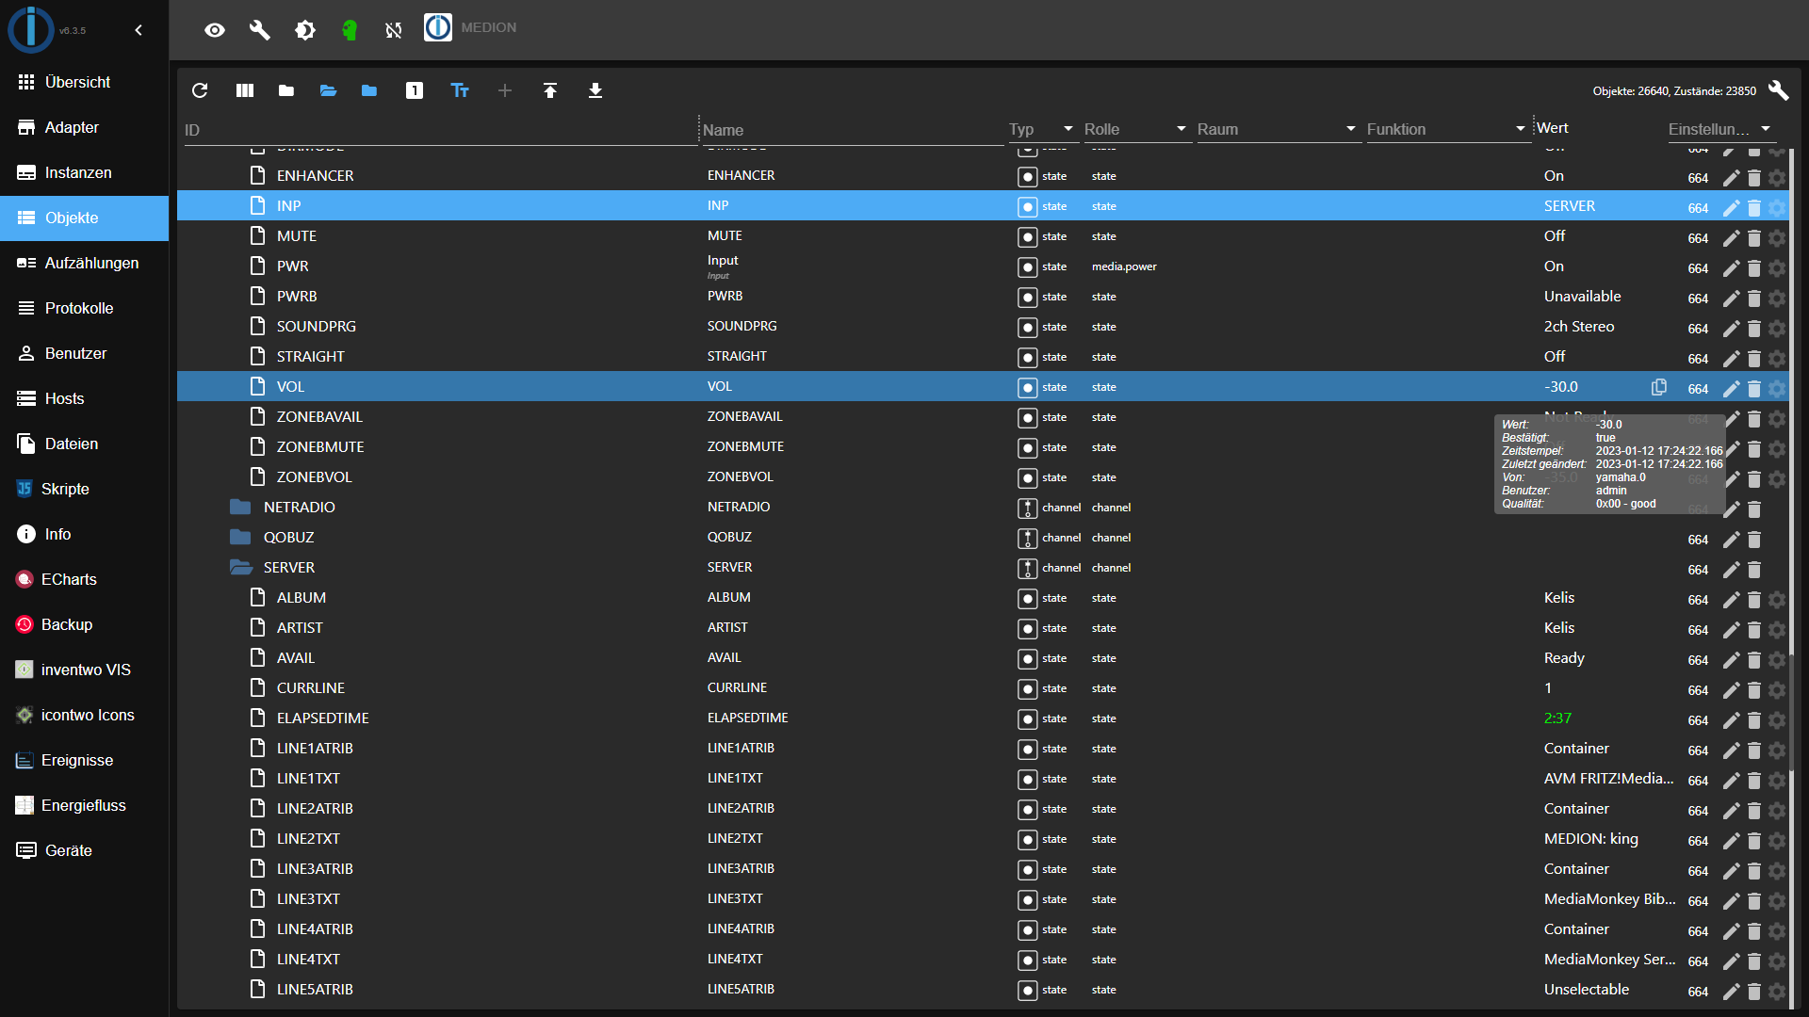Collapse all folders with the closed folder icon

[x=286, y=90]
